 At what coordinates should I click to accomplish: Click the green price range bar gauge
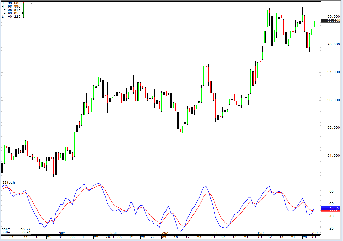pos(23,10)
